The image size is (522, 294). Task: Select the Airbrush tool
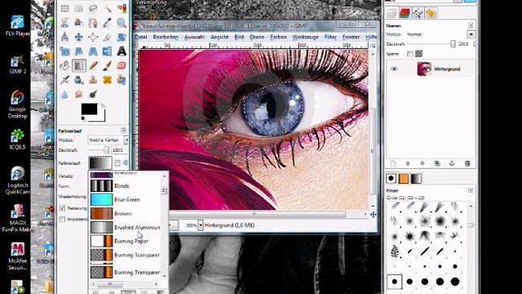tap(65, 80)
